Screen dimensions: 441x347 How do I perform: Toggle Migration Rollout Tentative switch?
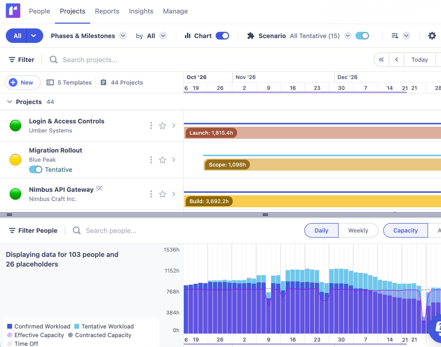(36, 169)
